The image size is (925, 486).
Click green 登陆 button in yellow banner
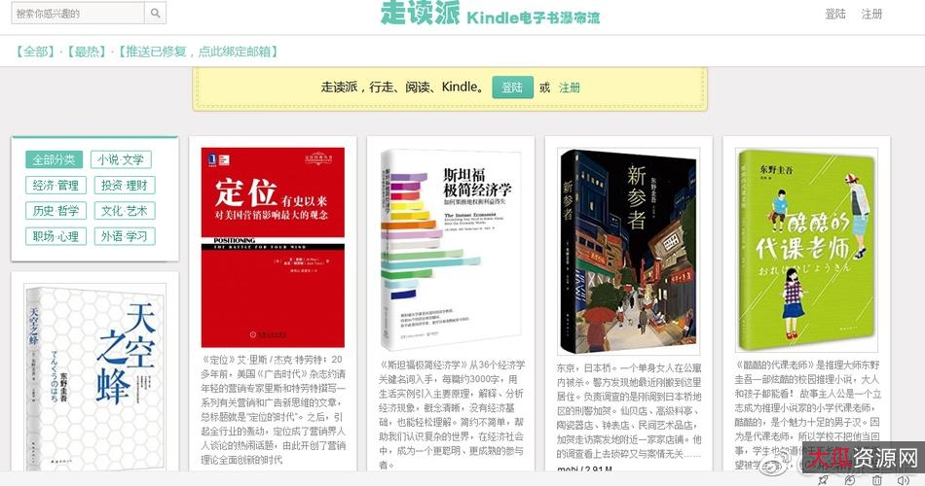512,87
